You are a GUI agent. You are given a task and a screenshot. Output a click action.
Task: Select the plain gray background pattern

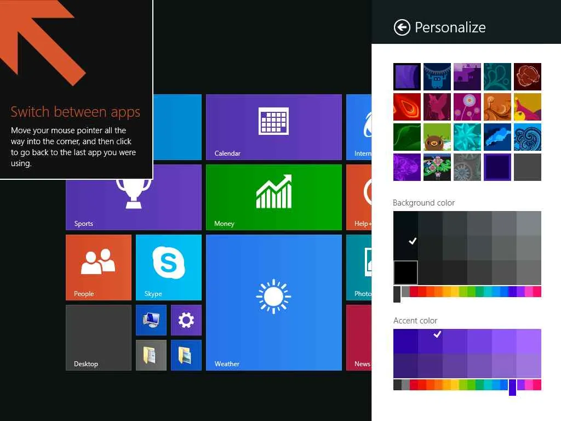click(528, 167)
